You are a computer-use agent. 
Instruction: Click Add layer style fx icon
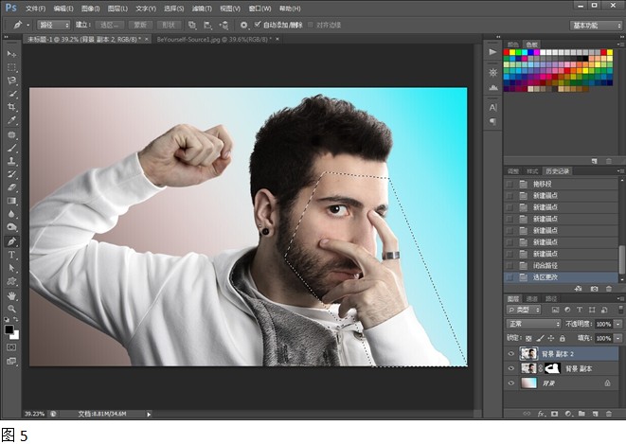541,414
